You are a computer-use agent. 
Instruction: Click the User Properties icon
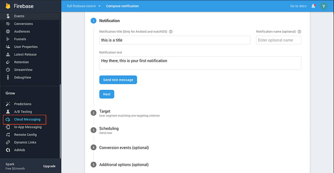pyautogui.click(x=8, y=47)
